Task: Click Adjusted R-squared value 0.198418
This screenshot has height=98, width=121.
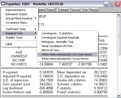Action: tap(46, 76)
